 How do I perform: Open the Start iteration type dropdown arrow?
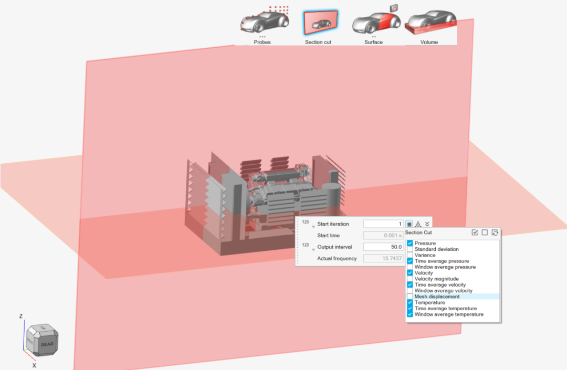pos(312,227)
